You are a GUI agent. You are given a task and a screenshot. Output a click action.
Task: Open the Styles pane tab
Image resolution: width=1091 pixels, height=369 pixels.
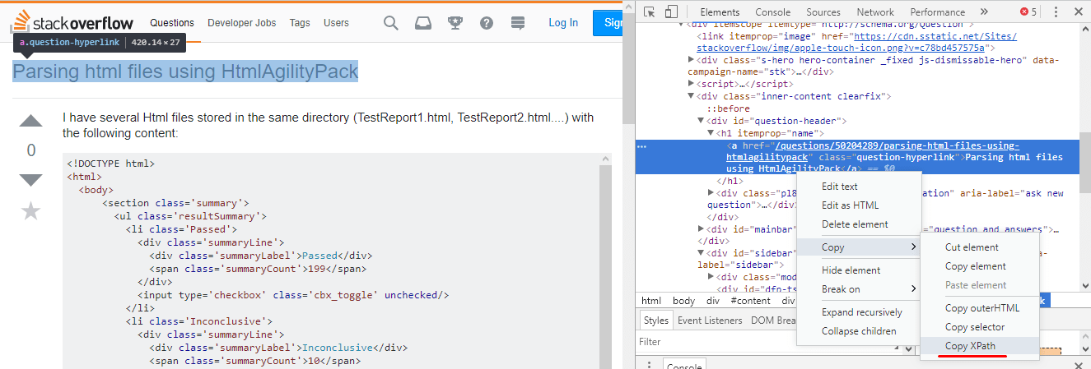coord(656,321)
